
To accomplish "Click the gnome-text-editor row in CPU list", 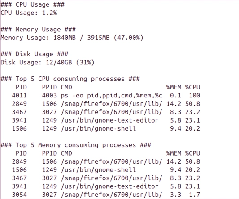I will tap(106, 120).
